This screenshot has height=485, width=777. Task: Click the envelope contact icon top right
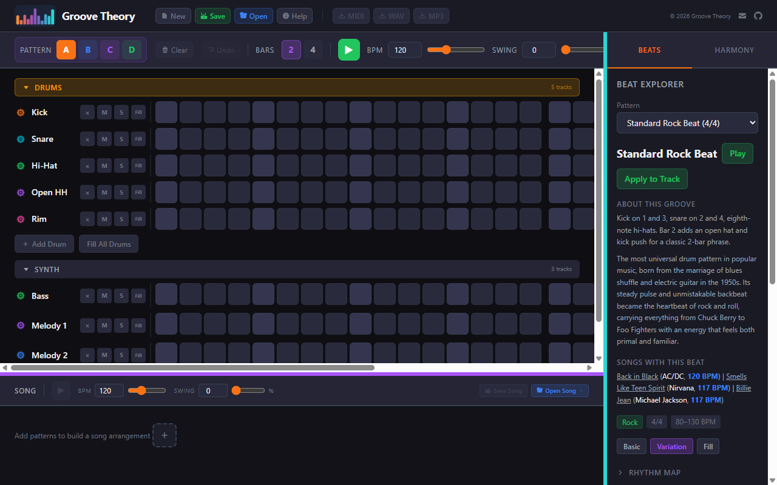pyautogui.click(x=742, y=16)
